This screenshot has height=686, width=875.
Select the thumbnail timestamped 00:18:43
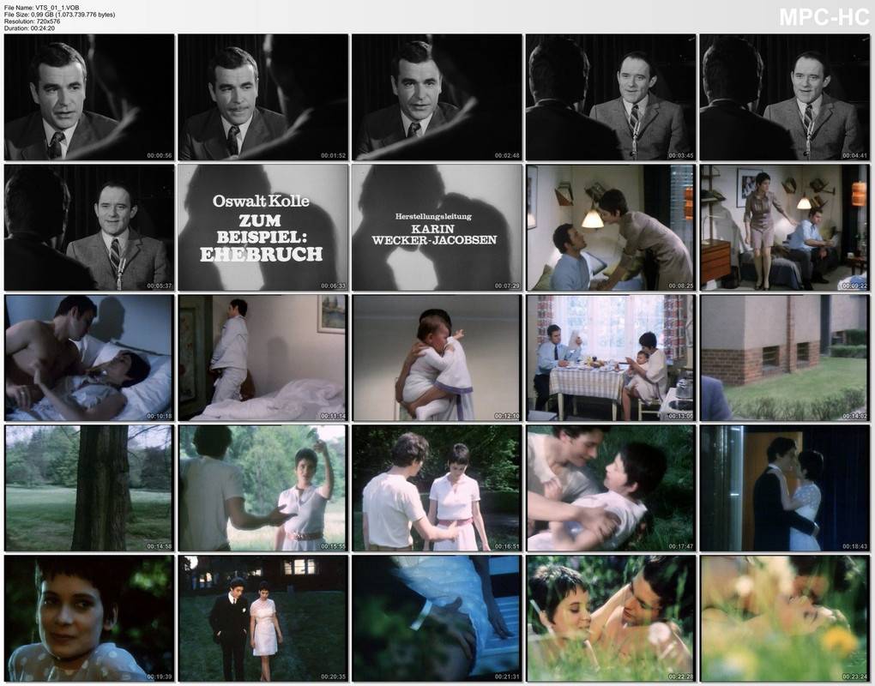click(785, 488)
